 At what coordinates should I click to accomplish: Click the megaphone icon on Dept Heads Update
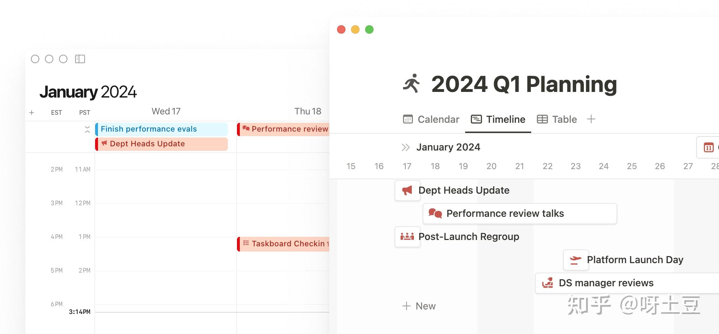click(x=407, y=190)
